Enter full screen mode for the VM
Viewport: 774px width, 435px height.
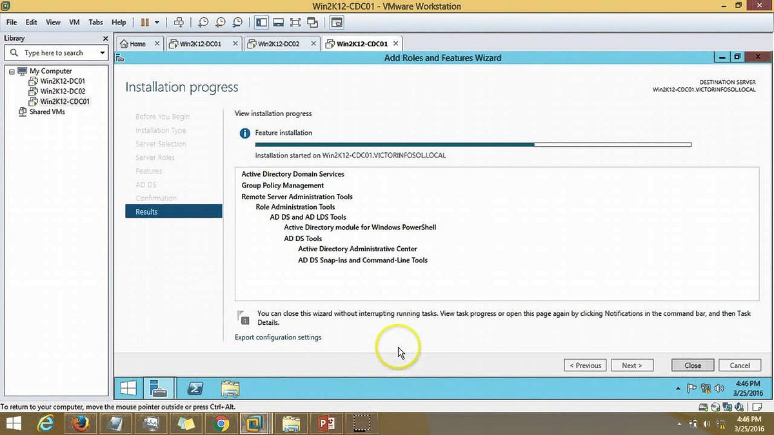coord(295,21)
